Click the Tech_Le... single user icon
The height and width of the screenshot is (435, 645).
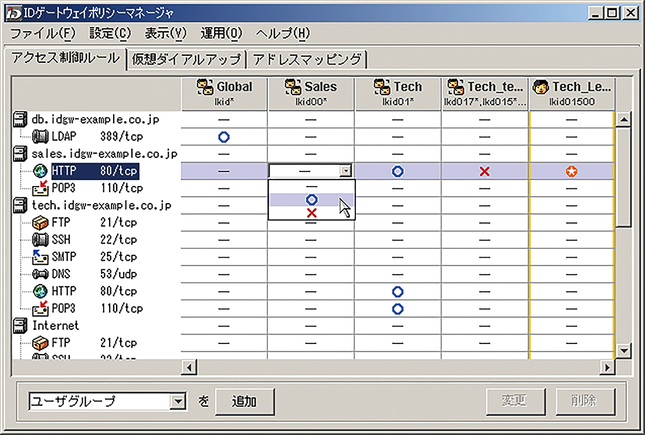[541, 87]
